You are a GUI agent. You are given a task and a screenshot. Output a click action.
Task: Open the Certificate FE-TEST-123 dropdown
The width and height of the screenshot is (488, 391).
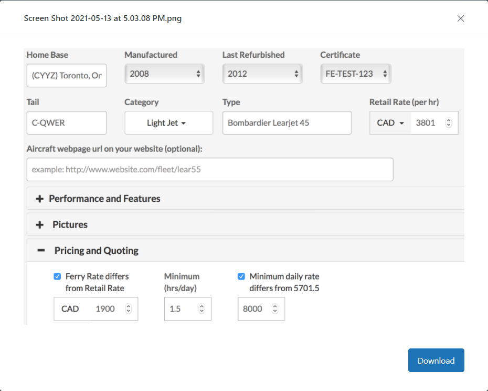point(356,74)
